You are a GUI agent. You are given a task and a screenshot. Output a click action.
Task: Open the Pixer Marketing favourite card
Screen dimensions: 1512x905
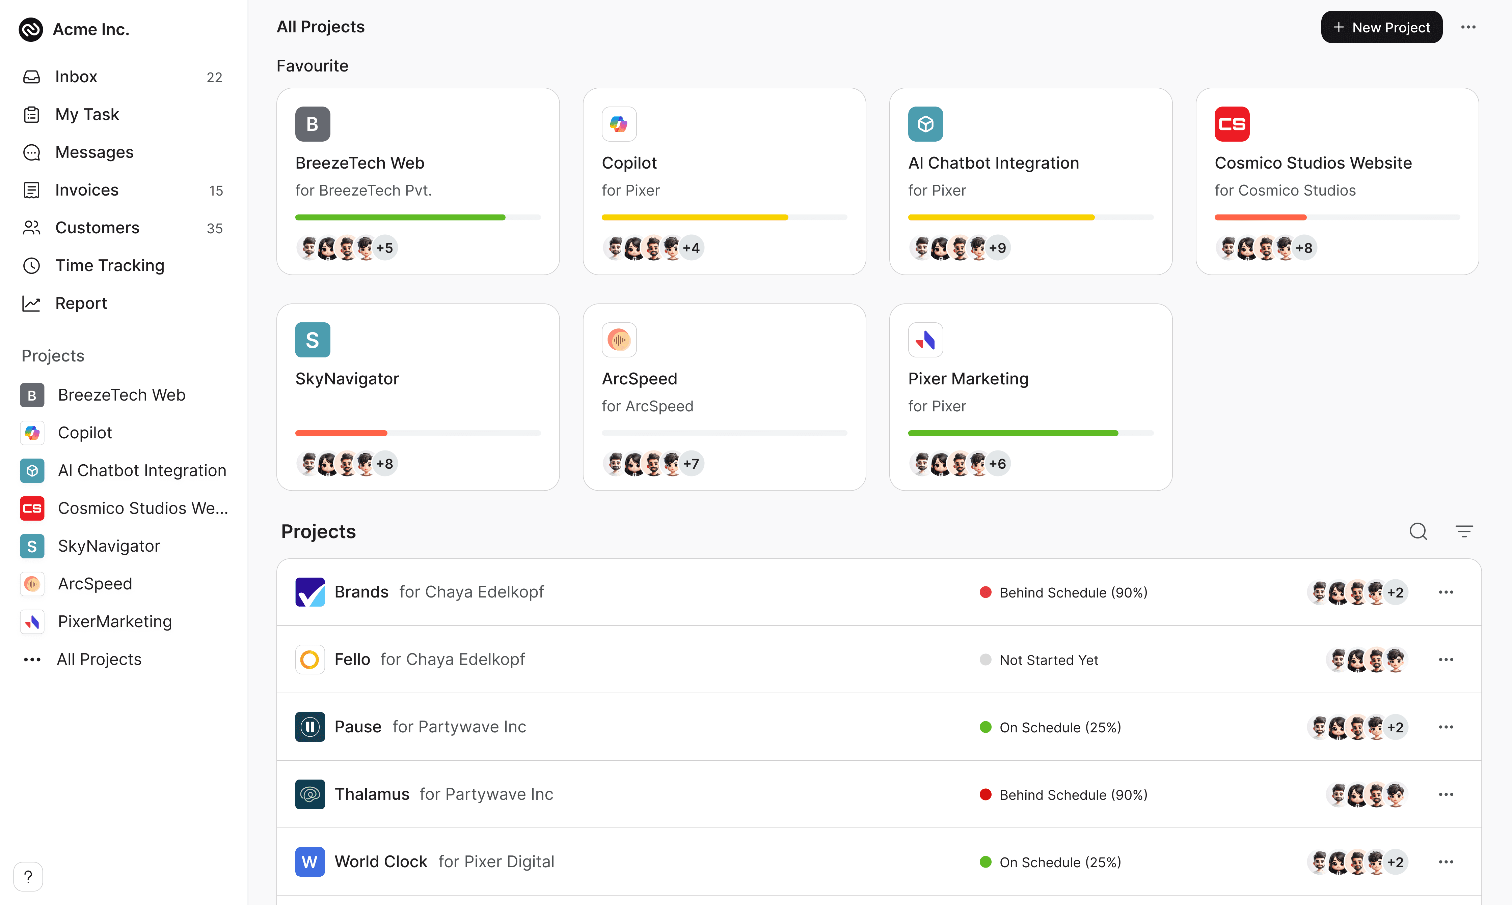(1030, 397)
